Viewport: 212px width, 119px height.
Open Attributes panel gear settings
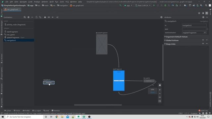pos(203,17)
